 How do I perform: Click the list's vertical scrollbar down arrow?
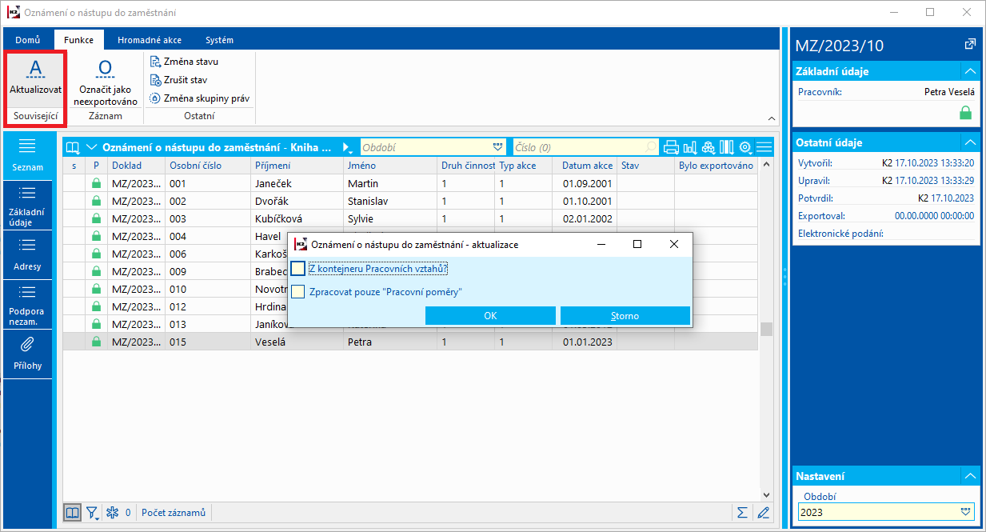(767, 496)
